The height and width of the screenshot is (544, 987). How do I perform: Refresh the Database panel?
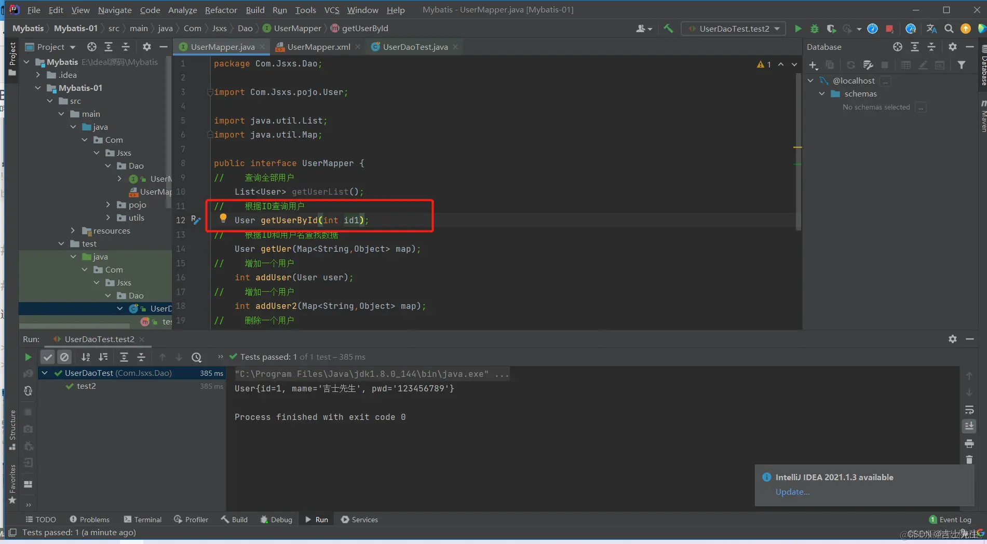pyautogui.click(x=850, y=65)
